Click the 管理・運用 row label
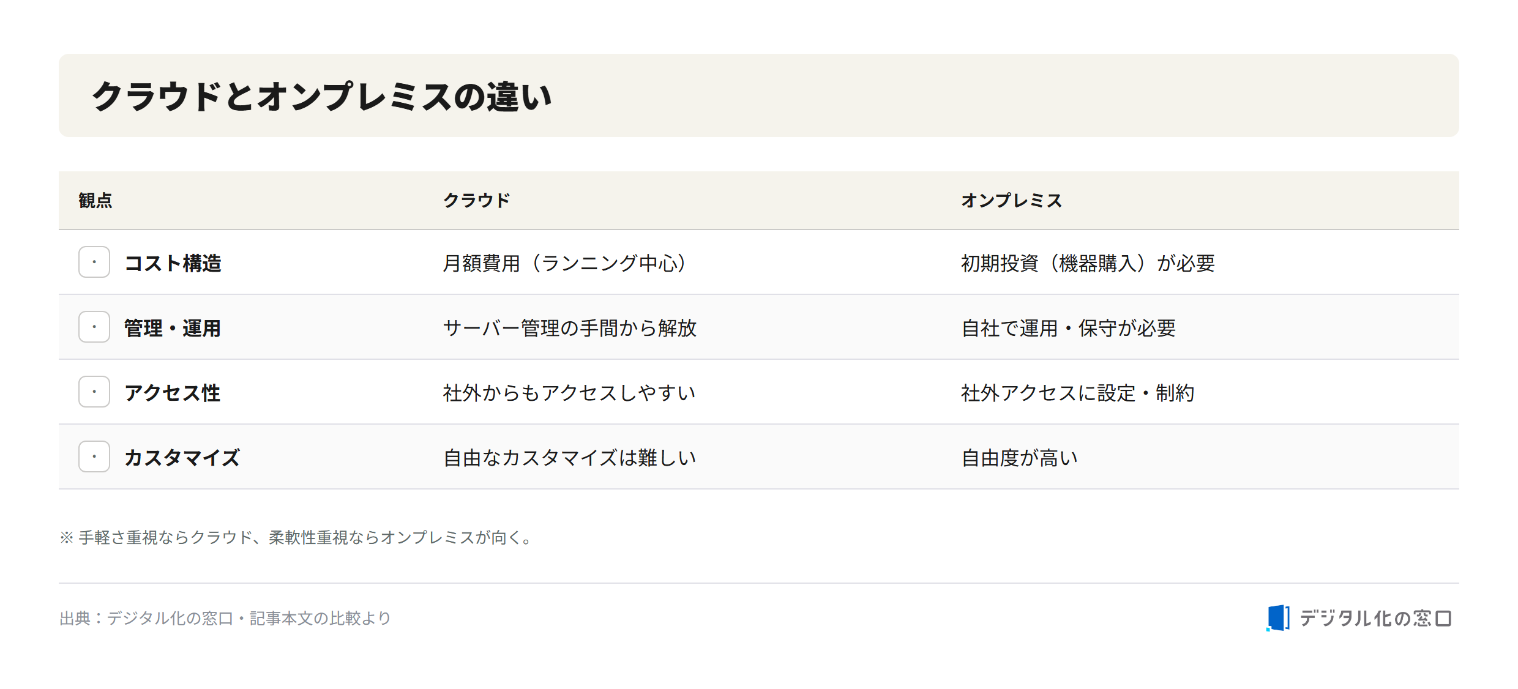The height and width of the screenshot is (689, 1518). point(173,328)
